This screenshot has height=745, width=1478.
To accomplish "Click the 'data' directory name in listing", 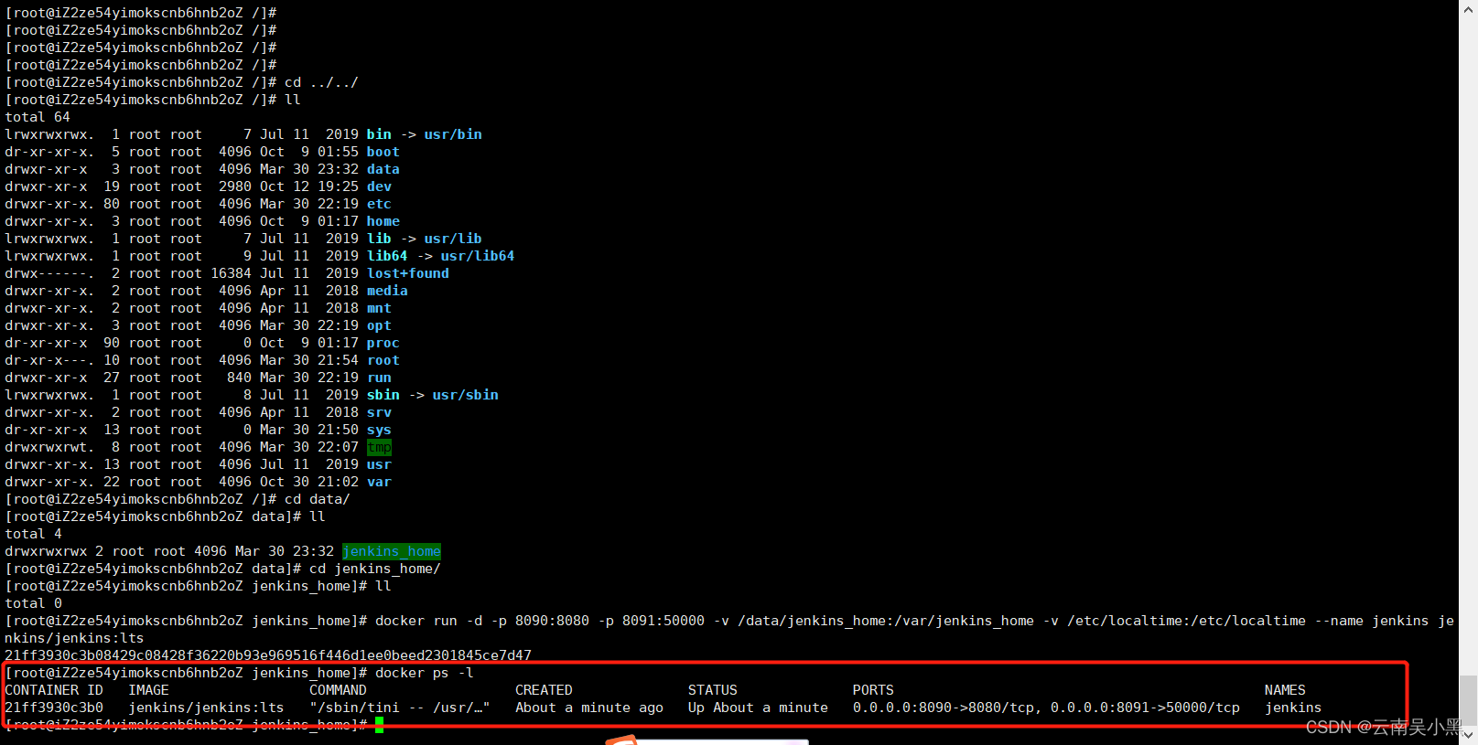I will (x=383, y=169).
